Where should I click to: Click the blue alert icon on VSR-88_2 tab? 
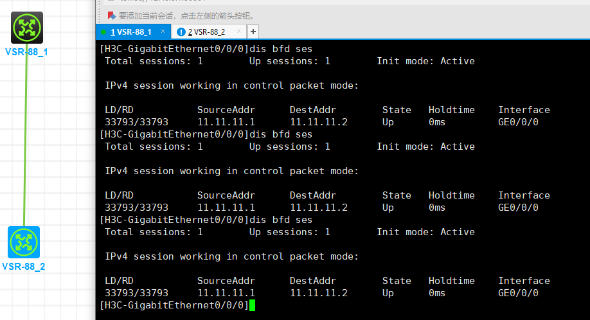181,32
